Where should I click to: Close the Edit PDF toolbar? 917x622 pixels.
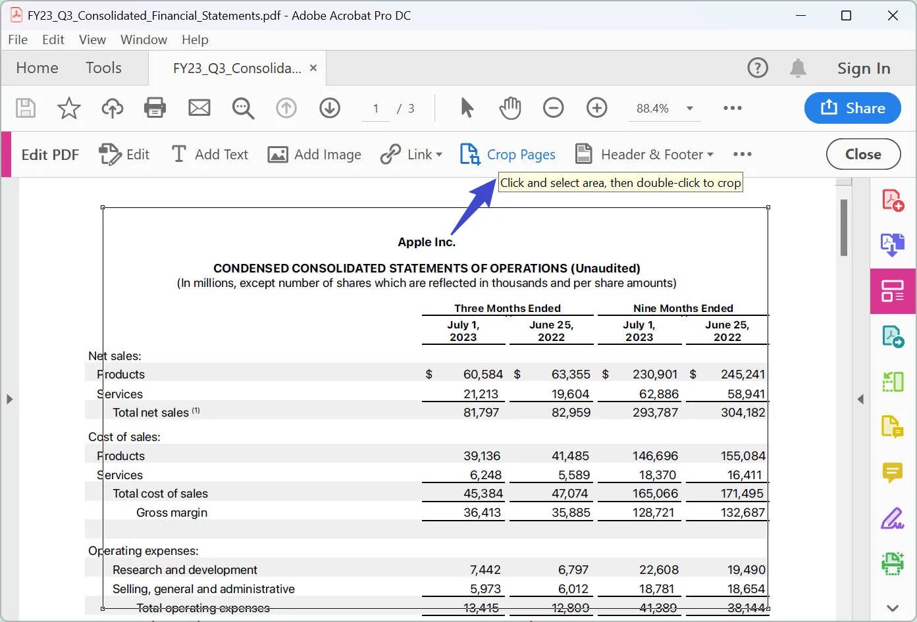click(x=862, y=154)
